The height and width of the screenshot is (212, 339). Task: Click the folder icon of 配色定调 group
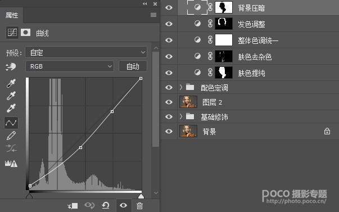[x=190, y=87]
